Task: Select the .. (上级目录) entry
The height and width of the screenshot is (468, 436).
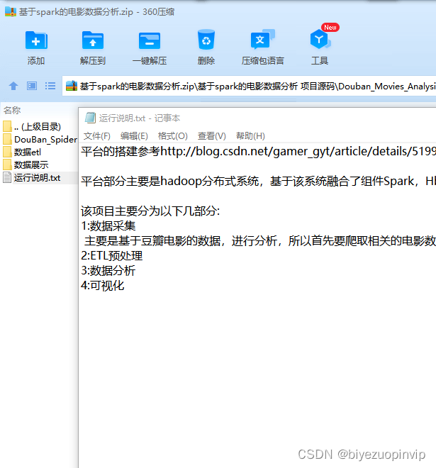Action: pos(38,126)
